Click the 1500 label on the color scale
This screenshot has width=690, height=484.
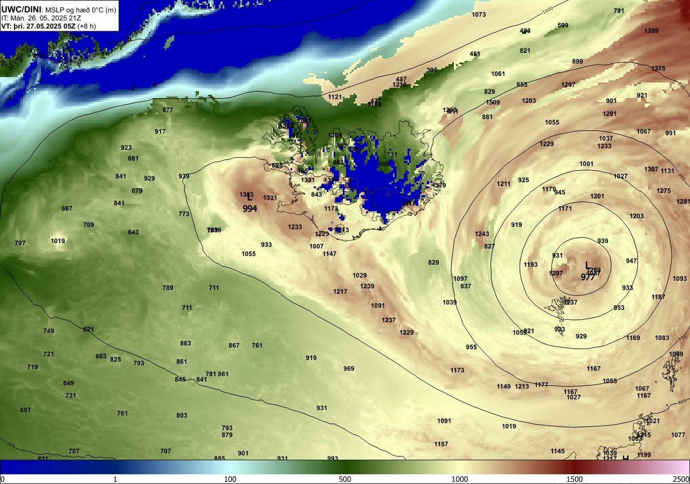pos(574,479)
